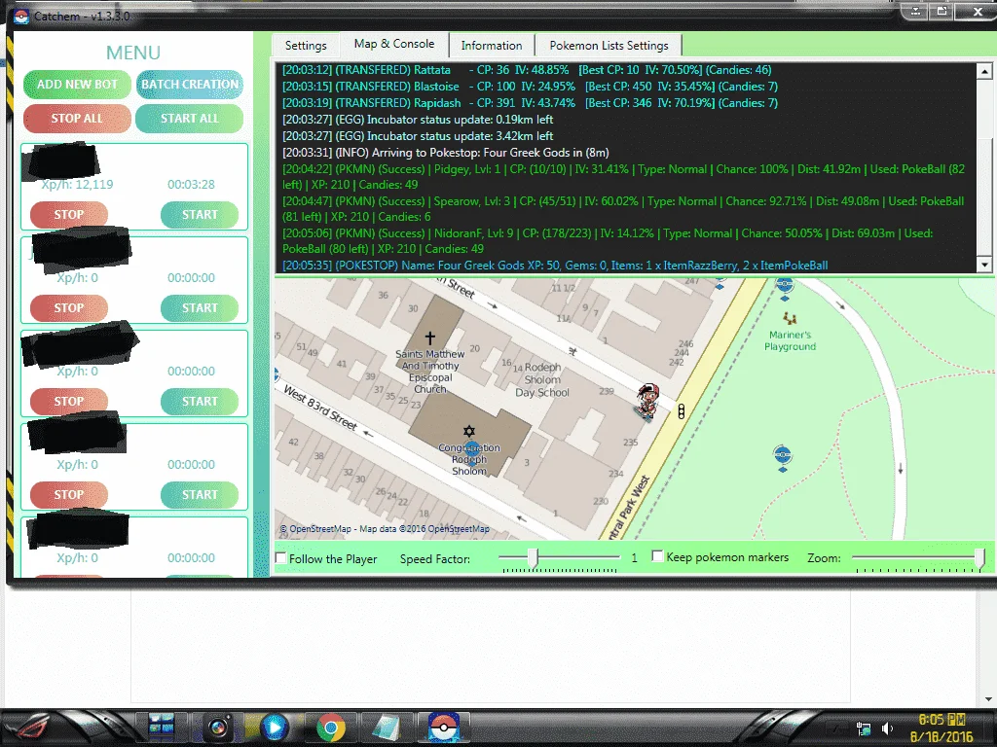This screenshot has height=747, width=997.
Task: Click the ADD NEW BOT button
Action: tap(77, 84)
